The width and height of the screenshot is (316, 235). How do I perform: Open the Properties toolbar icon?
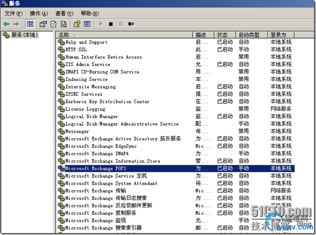(x=43, y=24)
